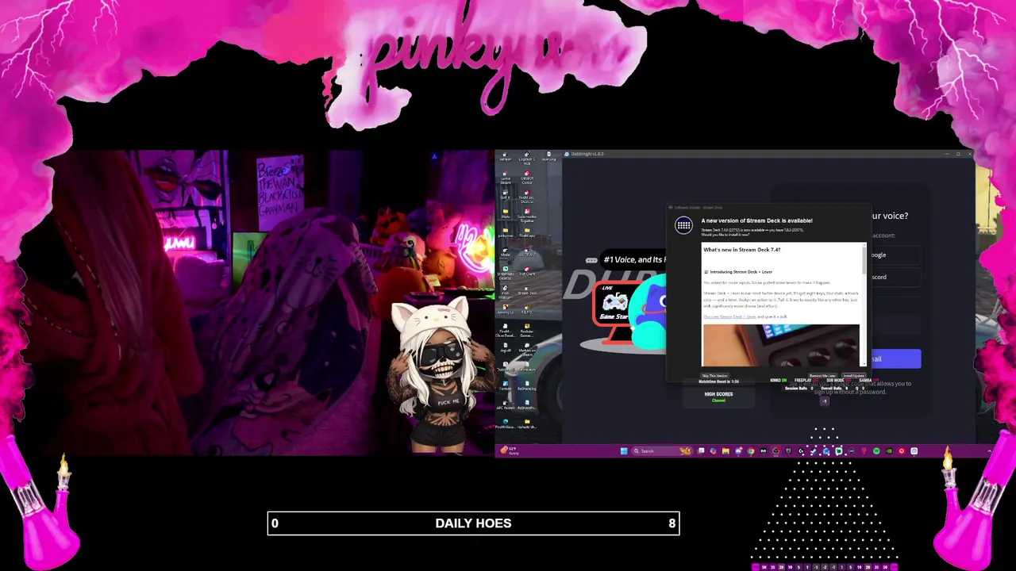Screen dimensions: 1016x571
Task: Select the FiveM.app folder on desktop
Action: (x=527, y=232)
